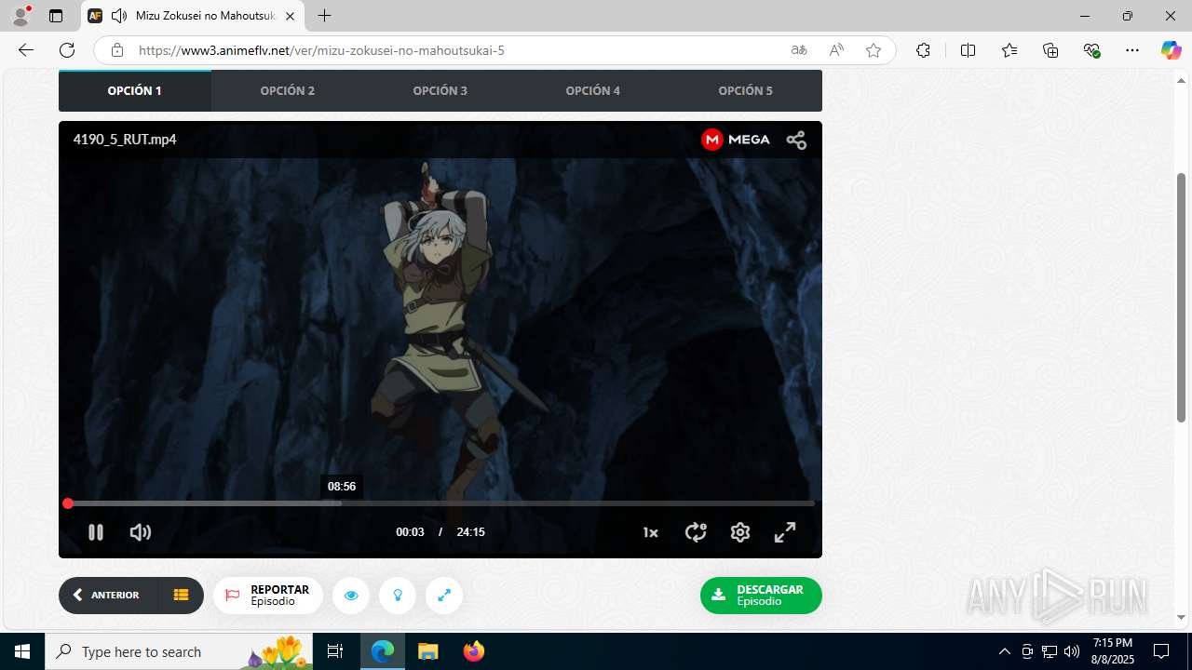1192x670 pixels.
Task: Open Task View on taskbar
Action: [x=336, y=651]
